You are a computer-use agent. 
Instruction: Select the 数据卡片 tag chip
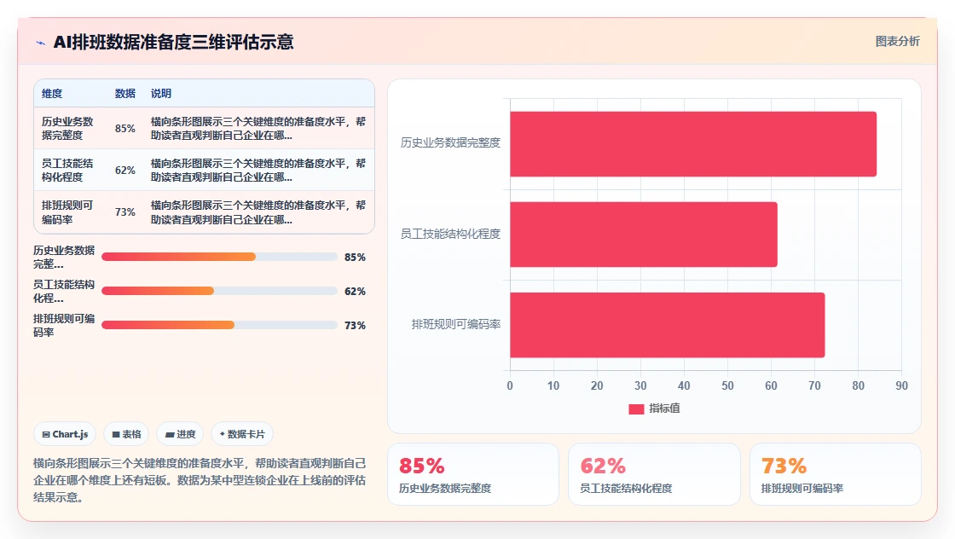coord(242,434)
